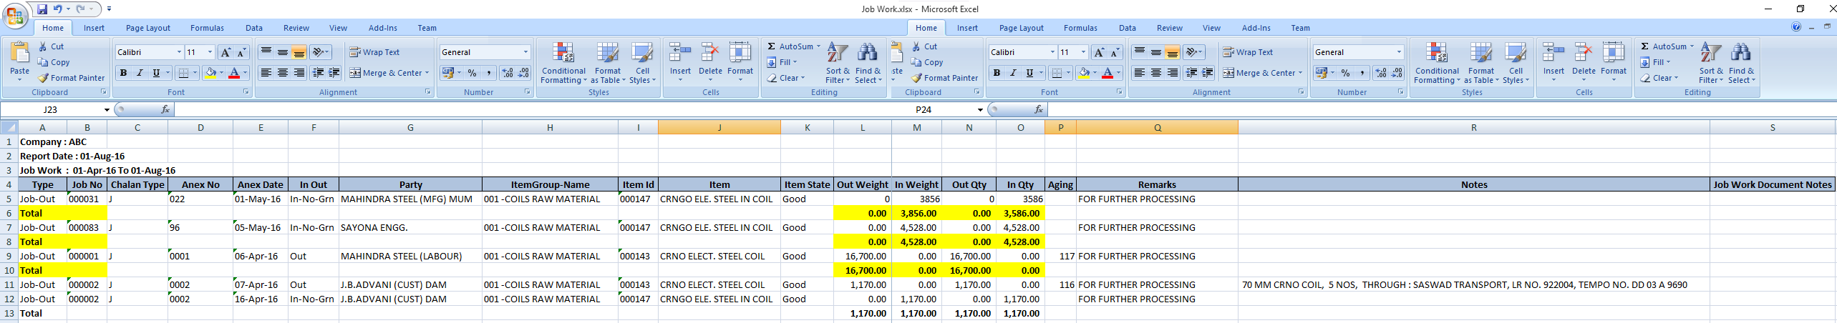Switch to Review tab in the left ribbon
Viewport: 1837px width, 323px height.
[296, 28]
